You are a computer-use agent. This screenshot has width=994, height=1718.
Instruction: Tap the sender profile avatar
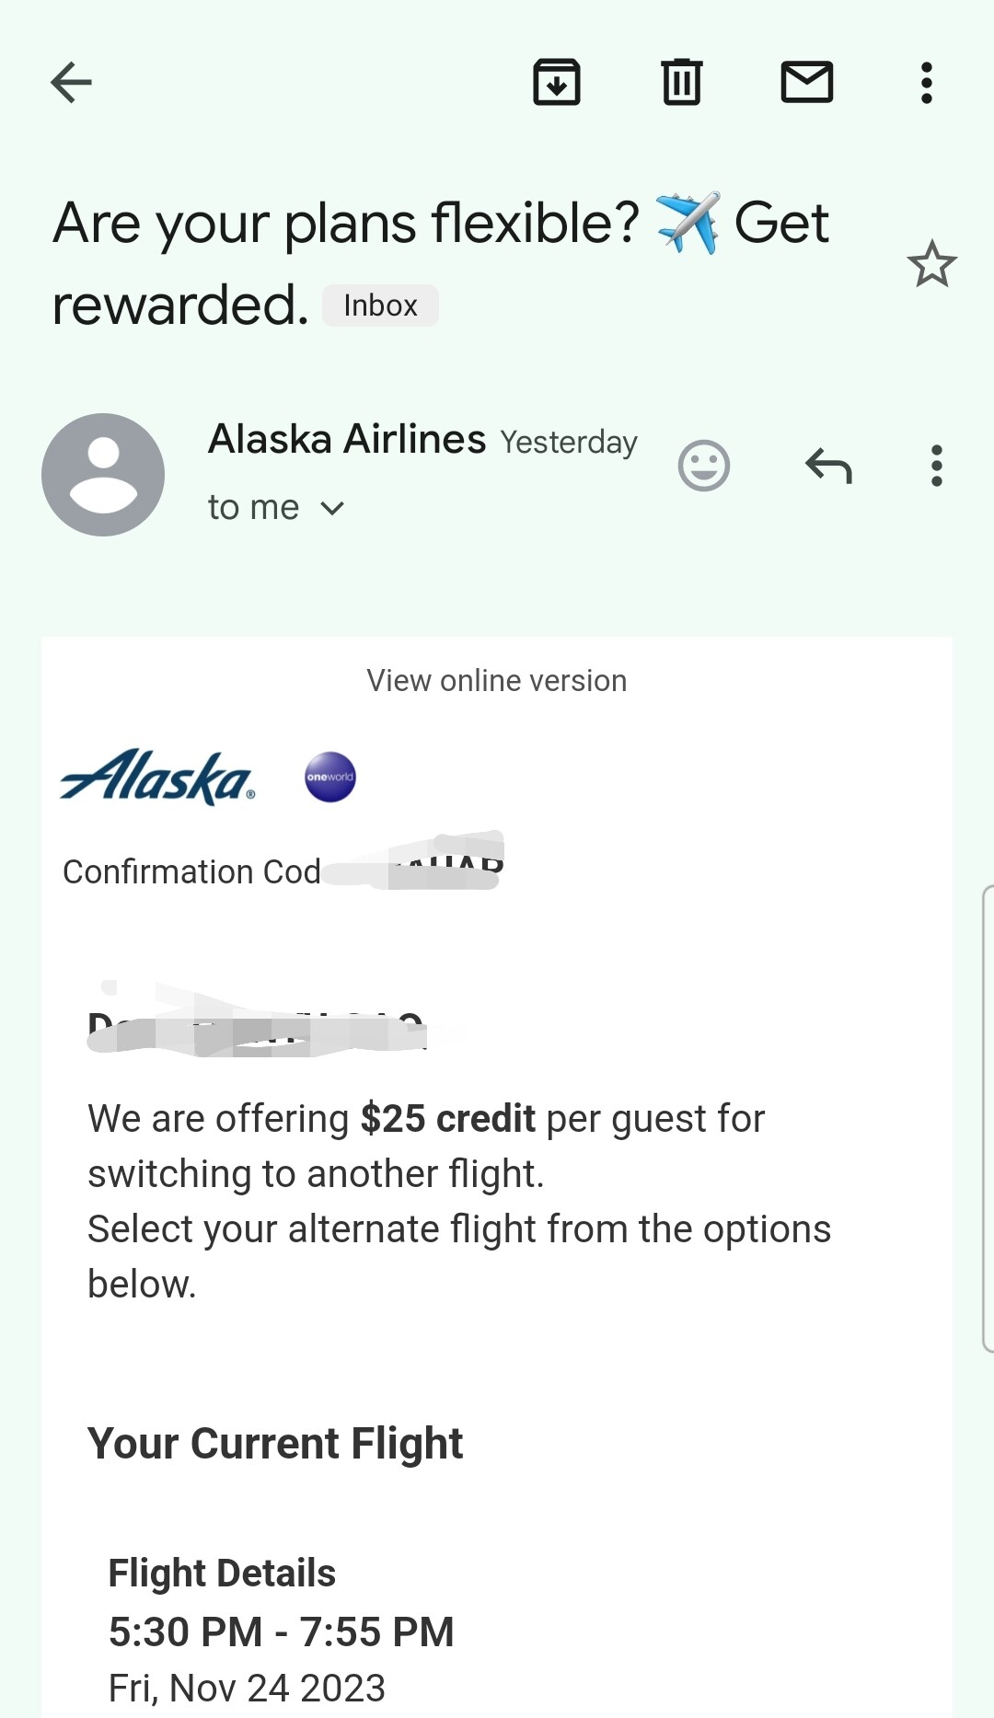coord(103,475)
